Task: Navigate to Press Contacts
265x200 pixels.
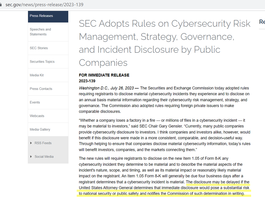Action: 41,89
